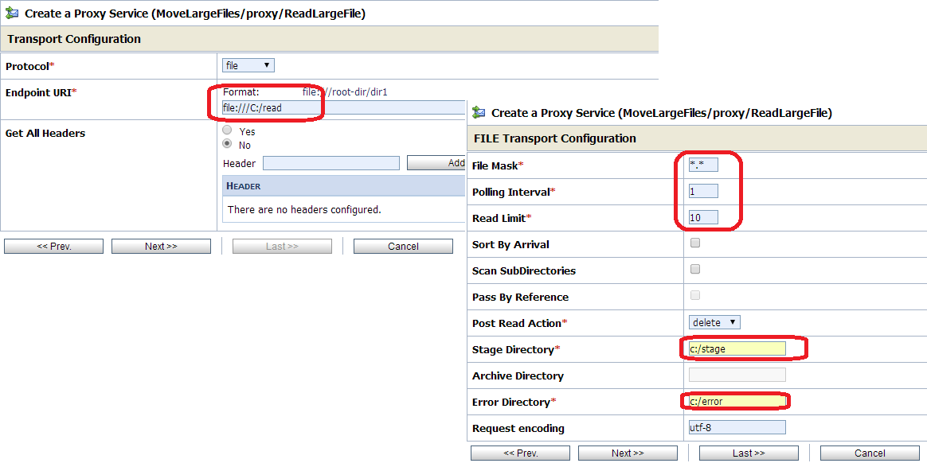Click the Next button on Transport Configuration

click(160, 246)
